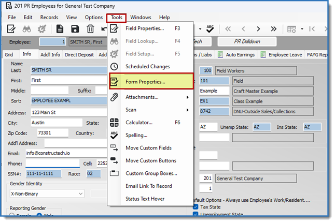This screenshot has width=335, height=223.
Task: Click the Auto Earnings tab icon
Action: point(220,54)
